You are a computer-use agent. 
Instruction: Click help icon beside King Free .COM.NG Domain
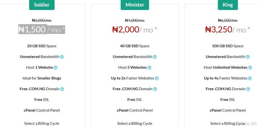[248, 89]
